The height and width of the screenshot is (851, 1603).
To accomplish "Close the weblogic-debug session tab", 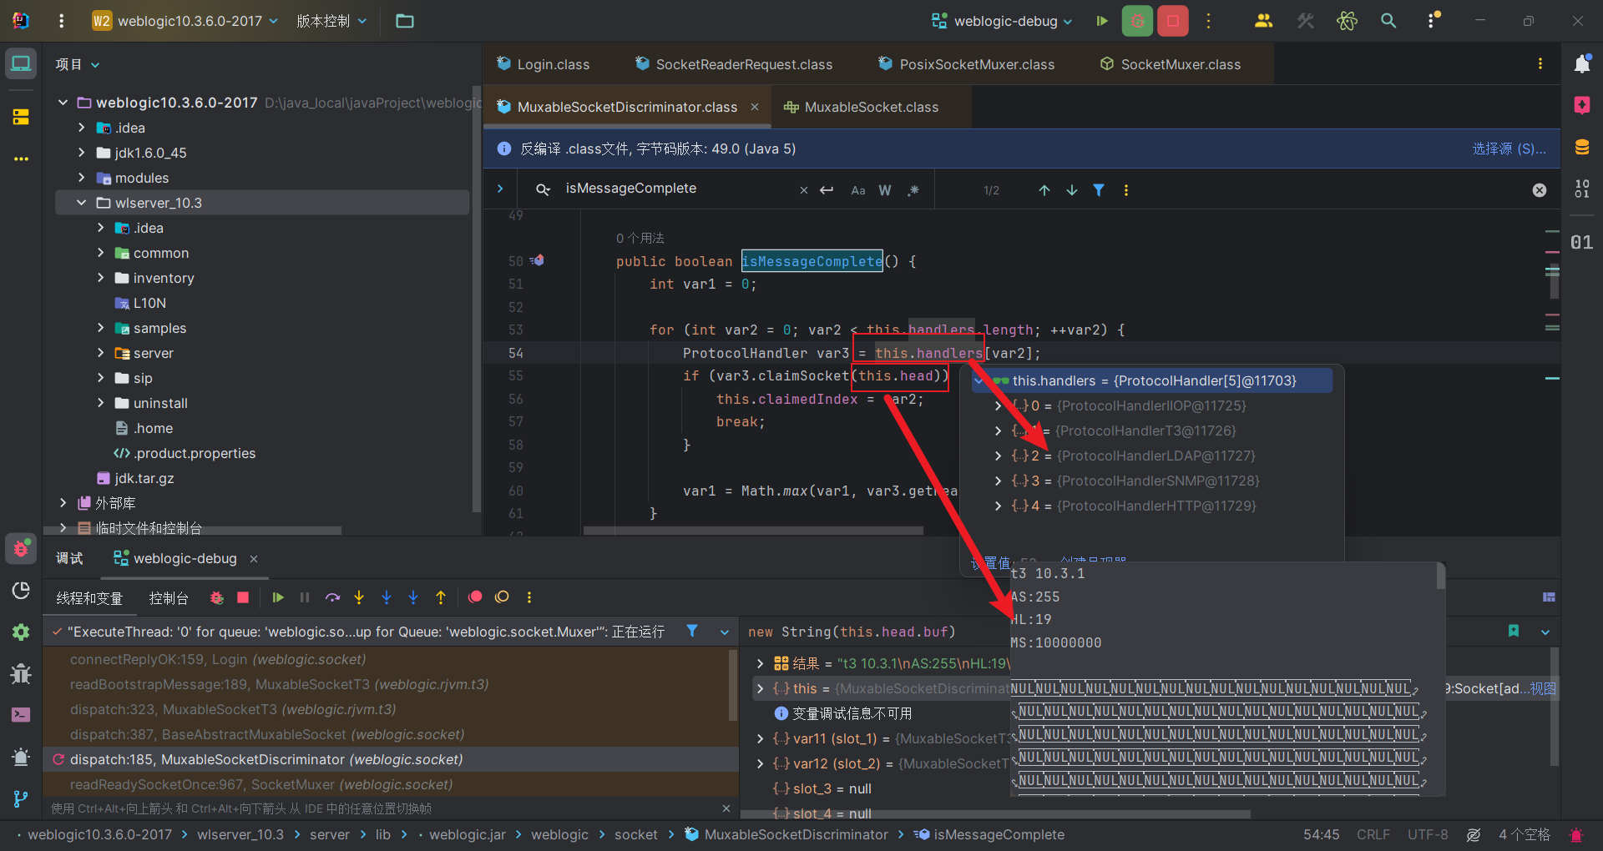I will [254, 558].
